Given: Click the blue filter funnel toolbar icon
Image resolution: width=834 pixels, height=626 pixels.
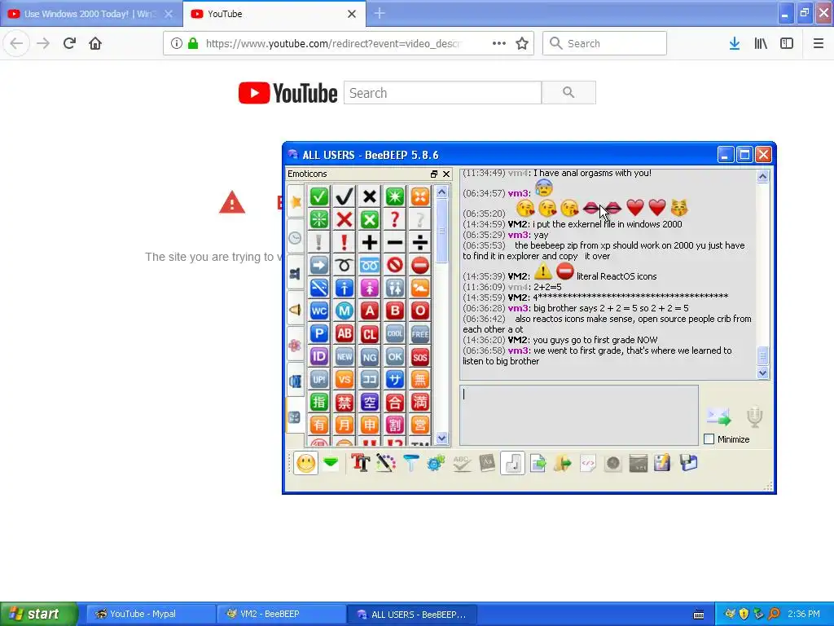Looking at the screenshot, I should pyautogui.click(x=410, y=463).
